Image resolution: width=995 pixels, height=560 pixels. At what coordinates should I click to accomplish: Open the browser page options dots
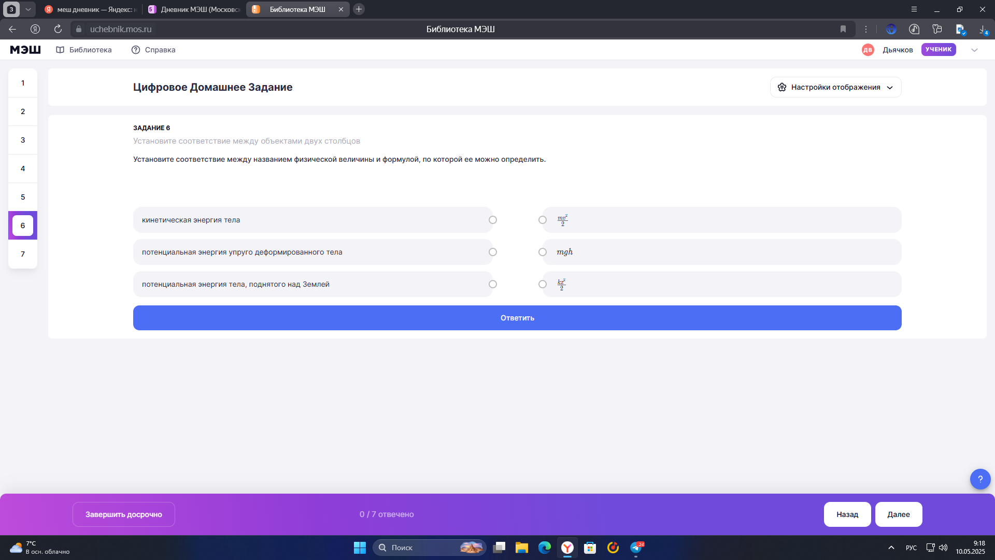865,29
